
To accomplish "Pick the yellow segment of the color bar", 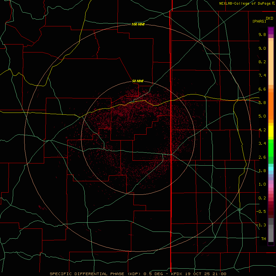I will tap(271, 131).
